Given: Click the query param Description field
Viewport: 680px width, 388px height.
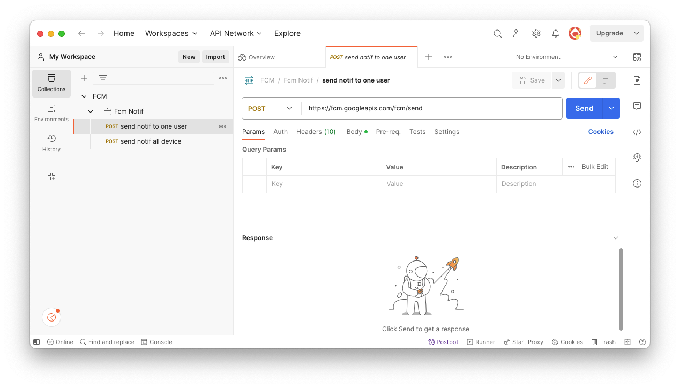Looking at the screenshot, I should click(556, 184).
